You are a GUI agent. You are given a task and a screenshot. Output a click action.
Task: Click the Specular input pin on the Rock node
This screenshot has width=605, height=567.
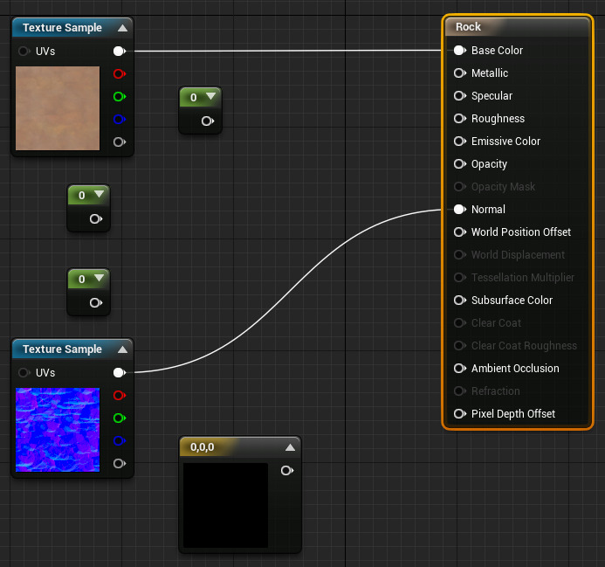point(459,96)
